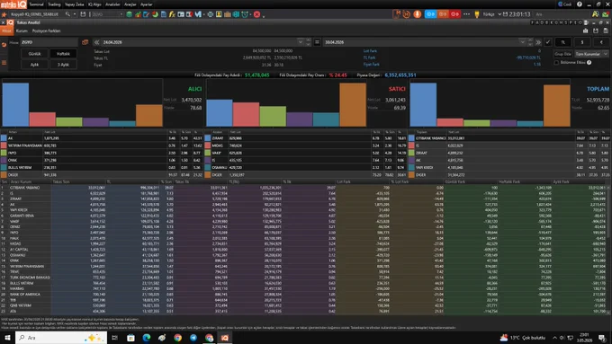This screenshot has width=612, height=344.
Task: Select the Aylık period button
Action: tap(34, 65)
